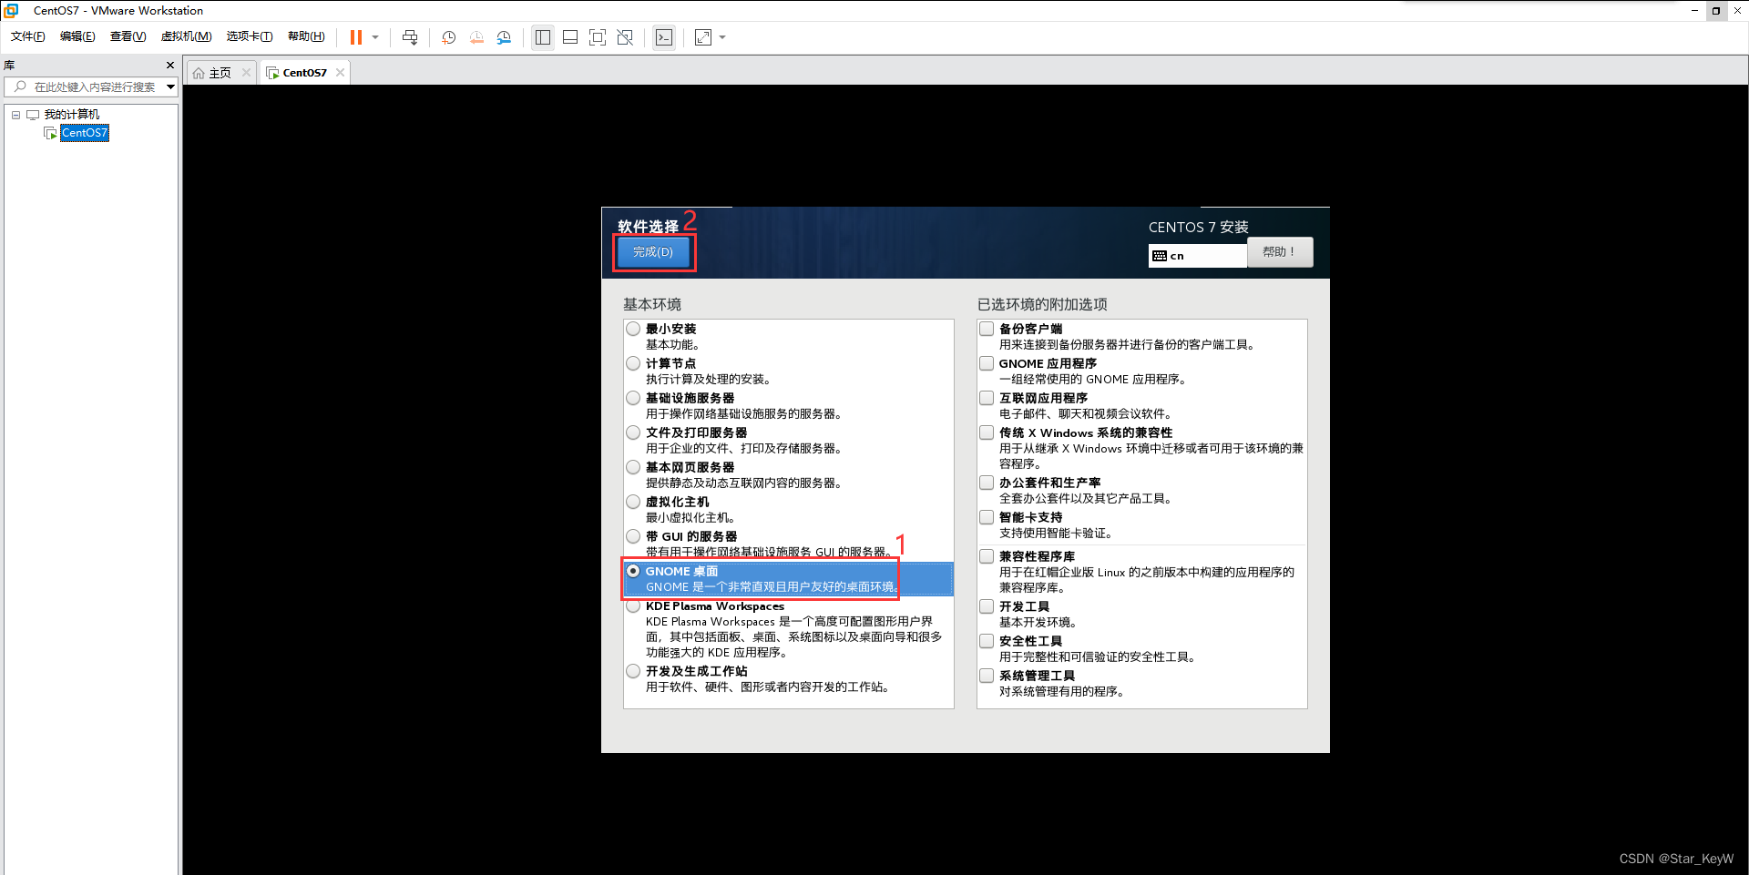Send Ctrl+Alt+Del to the guest
Screen dimensions: 1749x875
pos(410,37)
